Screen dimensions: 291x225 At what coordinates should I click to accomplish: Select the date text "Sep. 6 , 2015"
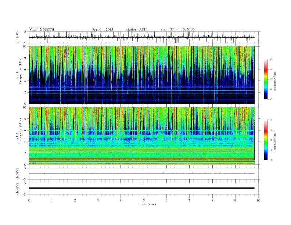click(103, 29)
